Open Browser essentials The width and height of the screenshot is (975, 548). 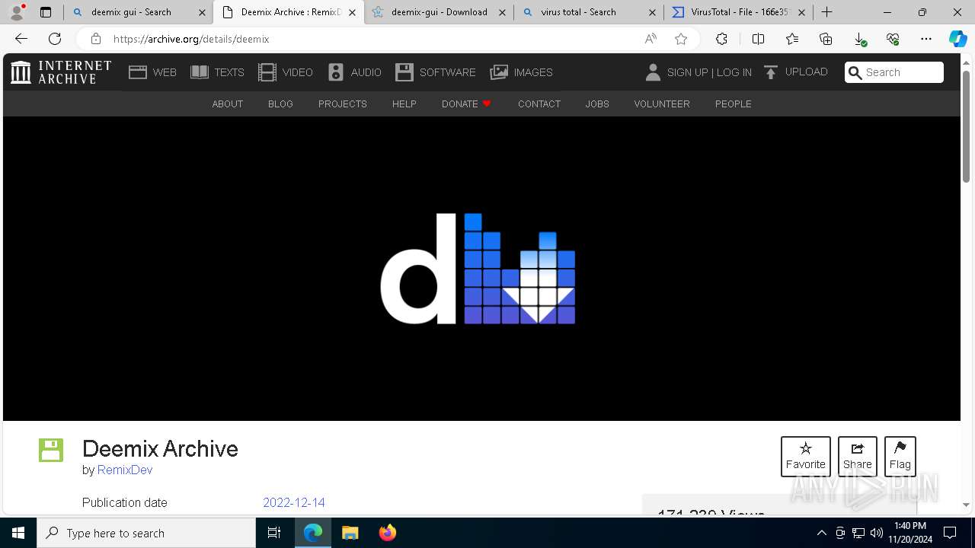tap(893, 39)
